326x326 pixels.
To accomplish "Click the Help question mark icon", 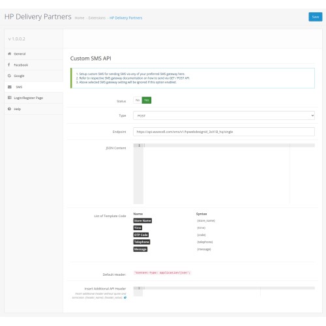I will [x=9, y=109].
